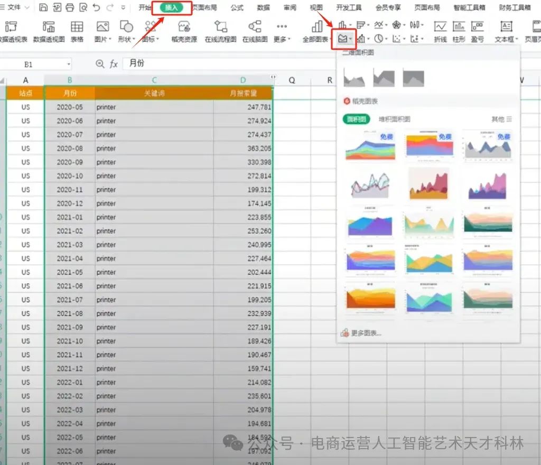Select the first 2D area chart thumbnail
The image size is (541, 465).
click(x=353, y=78)
